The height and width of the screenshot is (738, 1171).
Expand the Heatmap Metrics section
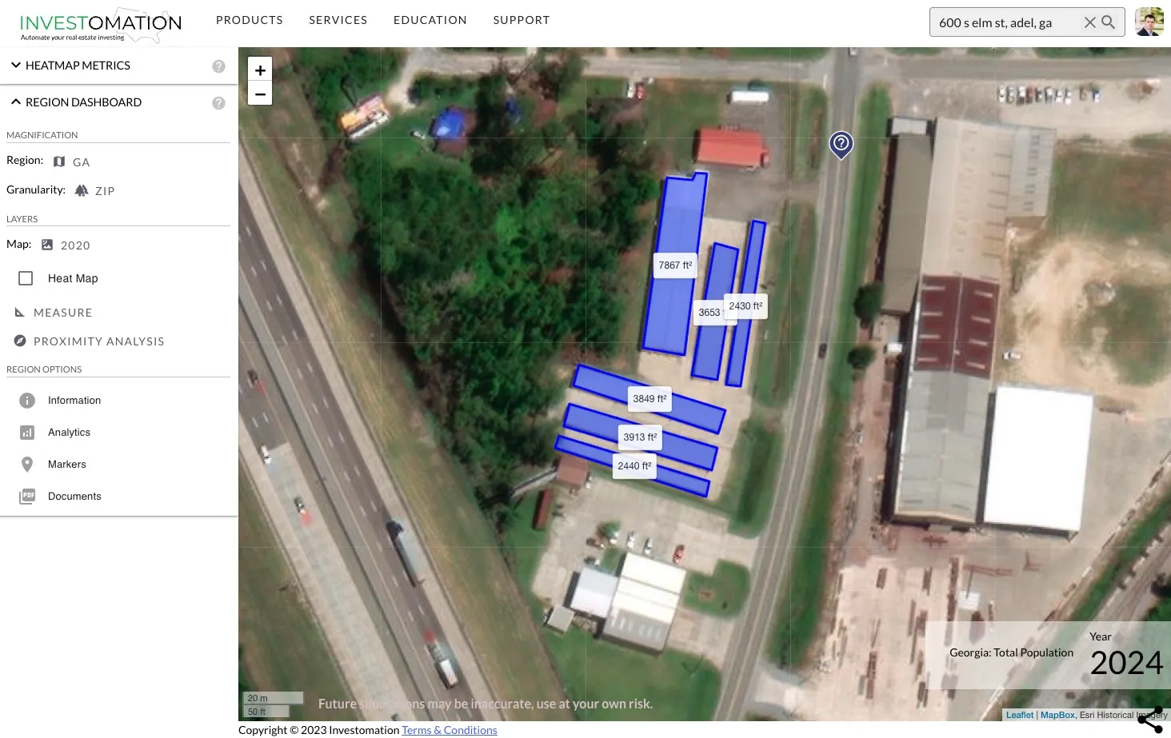16,65
